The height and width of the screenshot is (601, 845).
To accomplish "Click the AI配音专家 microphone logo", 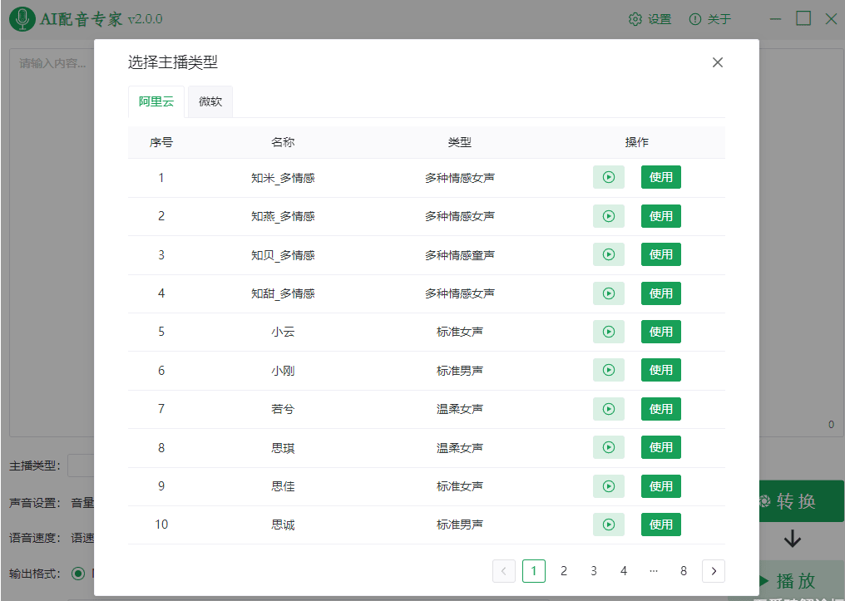I will click(21, 18).
